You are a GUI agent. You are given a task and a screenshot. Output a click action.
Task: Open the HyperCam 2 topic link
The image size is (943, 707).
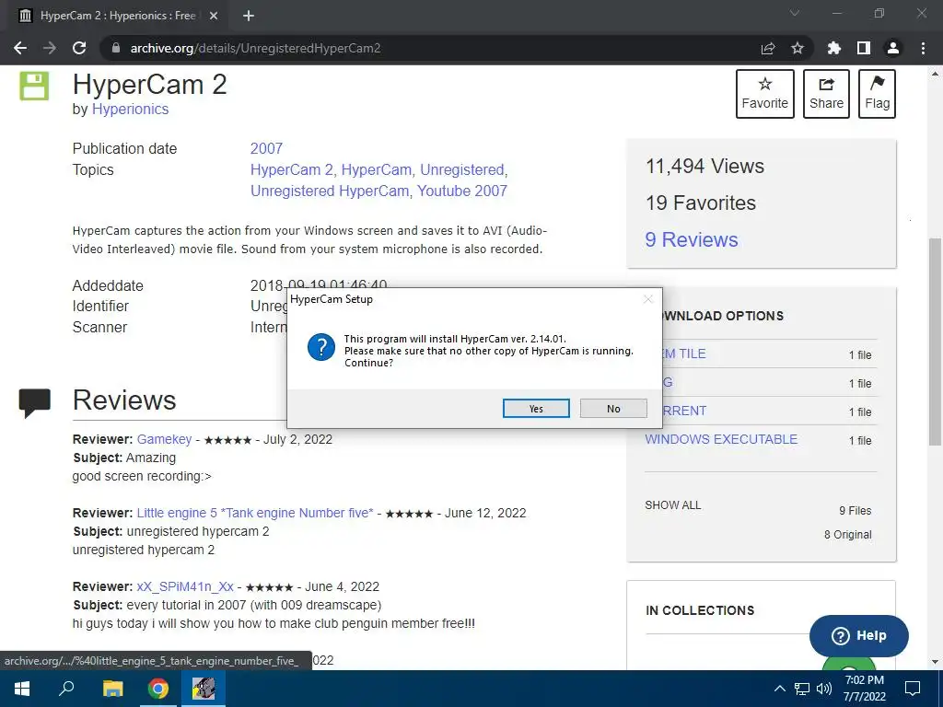pos(292,170)
